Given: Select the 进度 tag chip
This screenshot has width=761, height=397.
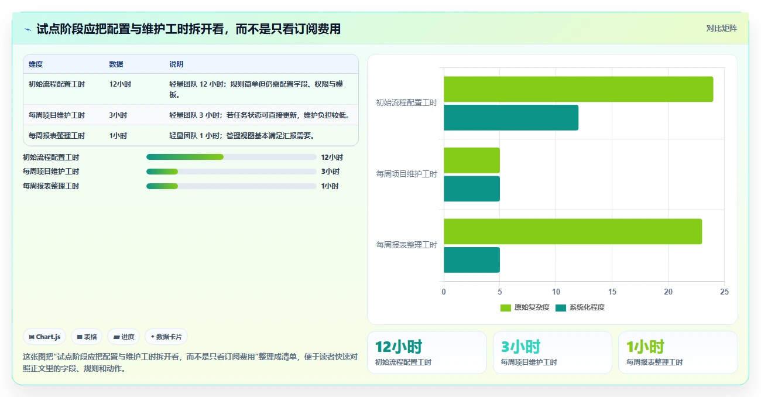Looking at the screenshot, I should 124,337.
